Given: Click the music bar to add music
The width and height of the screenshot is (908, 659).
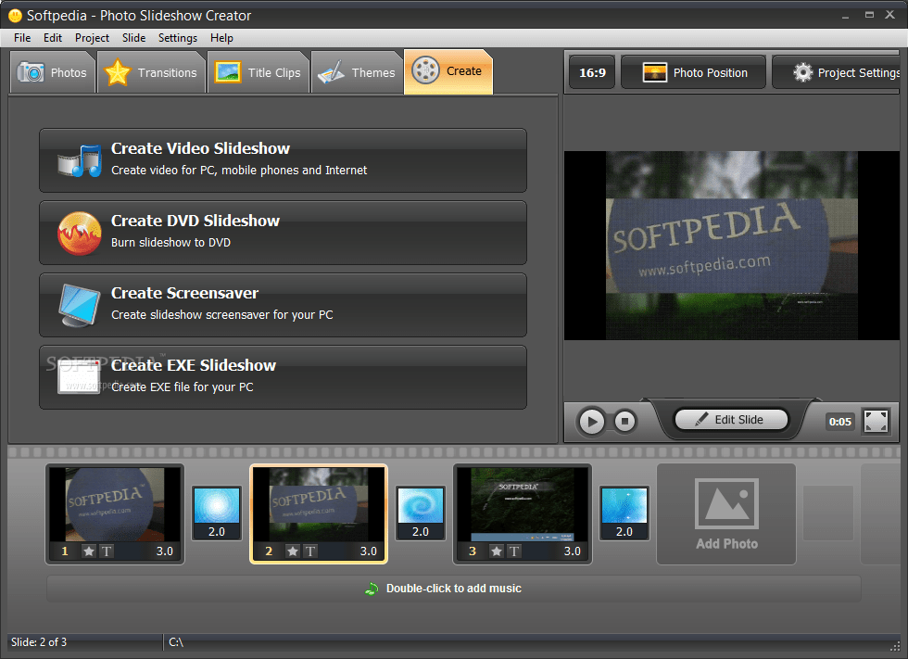Looking at the screenshot, I should pyautogui.click(x=453, y=589).
